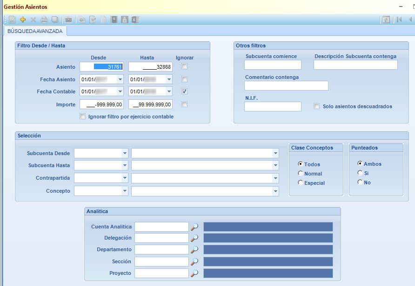
Task: Click Proyecto code input
Action: (x=161, y=273)
